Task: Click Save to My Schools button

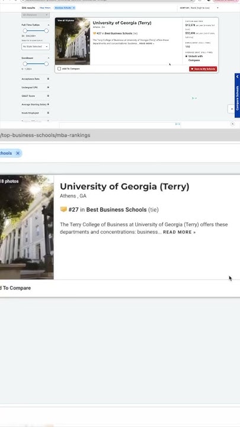Action: (x=203, y=69)
